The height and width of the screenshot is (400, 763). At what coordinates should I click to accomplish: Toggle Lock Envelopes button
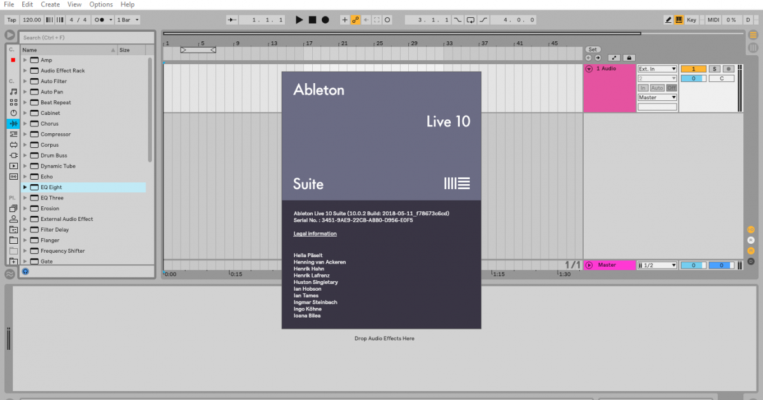point(629,58)
